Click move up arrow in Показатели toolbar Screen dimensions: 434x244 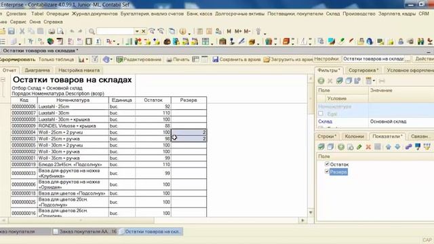point(389,147)
